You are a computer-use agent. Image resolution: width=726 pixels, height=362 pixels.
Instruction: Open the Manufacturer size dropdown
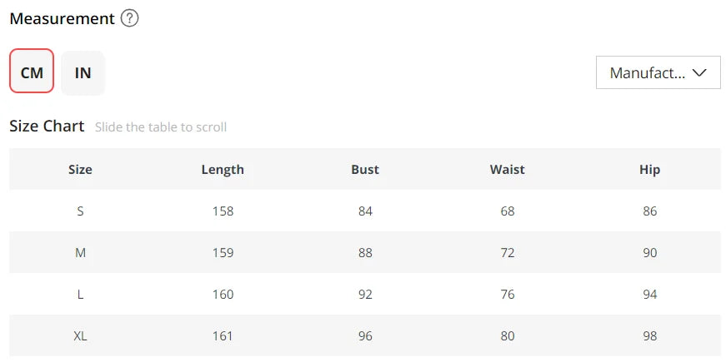tap(658, 72)
